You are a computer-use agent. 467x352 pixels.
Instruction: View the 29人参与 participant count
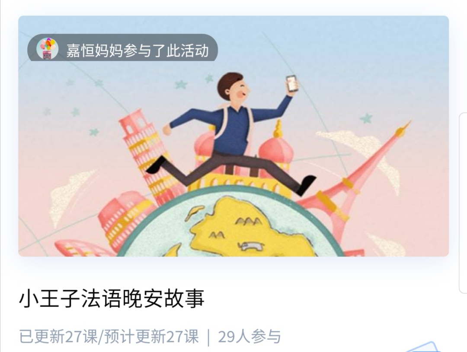click(x=249, y=336)
